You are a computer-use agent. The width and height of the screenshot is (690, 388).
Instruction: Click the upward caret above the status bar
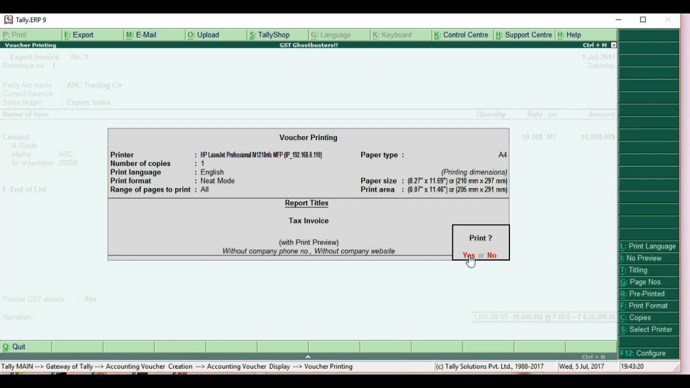point(308,357)
